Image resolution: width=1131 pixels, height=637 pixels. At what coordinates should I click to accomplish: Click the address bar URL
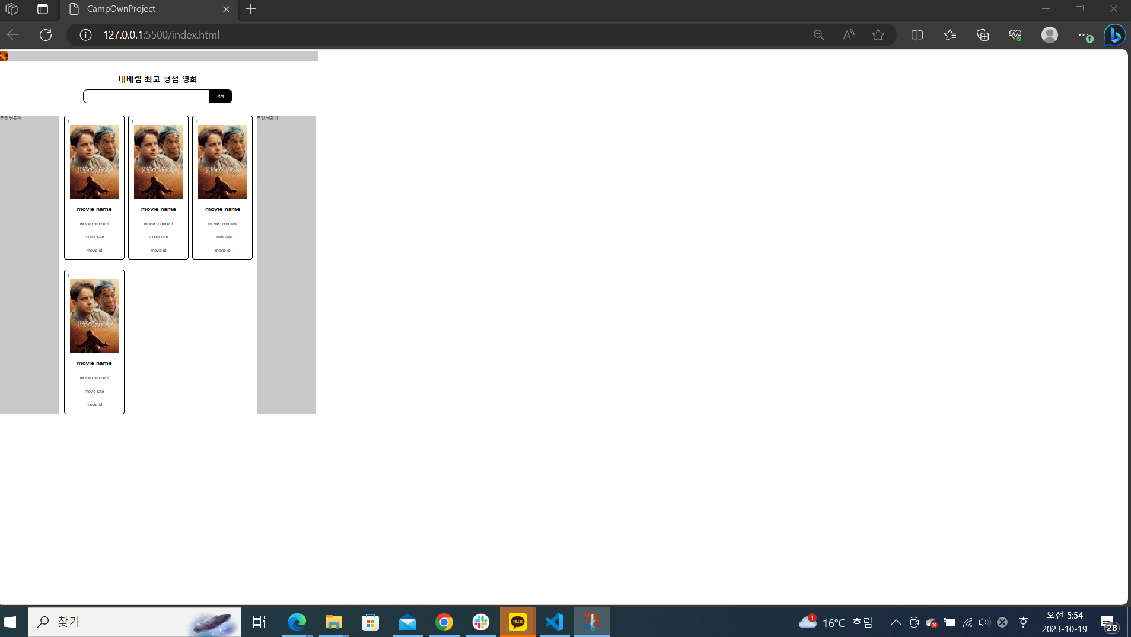click(x=161, y=35)
